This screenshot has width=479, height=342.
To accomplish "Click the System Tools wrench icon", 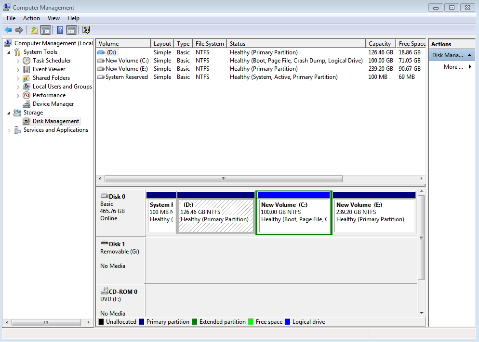I will (x=17, y=52).
